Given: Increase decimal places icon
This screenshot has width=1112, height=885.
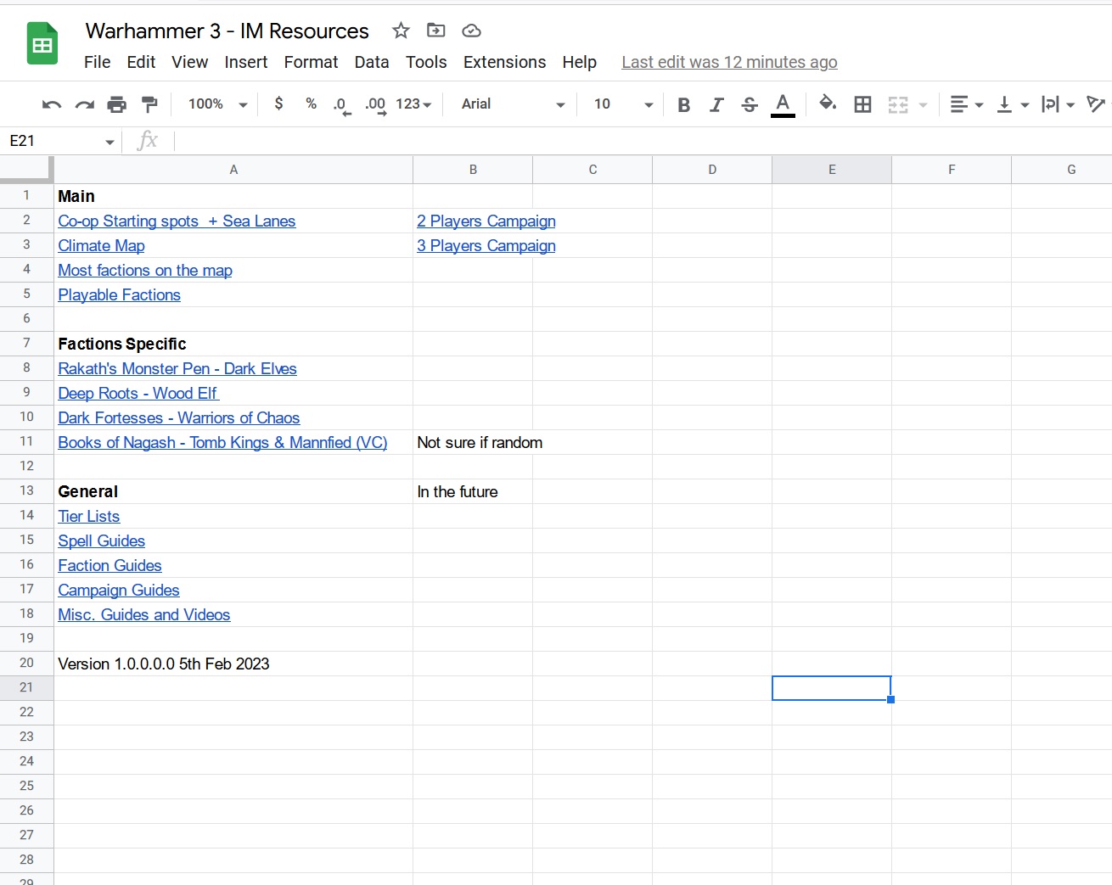Looking at the screenshot, I should tap(375, 105).
